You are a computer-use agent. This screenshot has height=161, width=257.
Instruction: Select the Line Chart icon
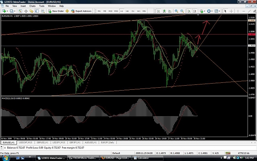tap(170, 11)
